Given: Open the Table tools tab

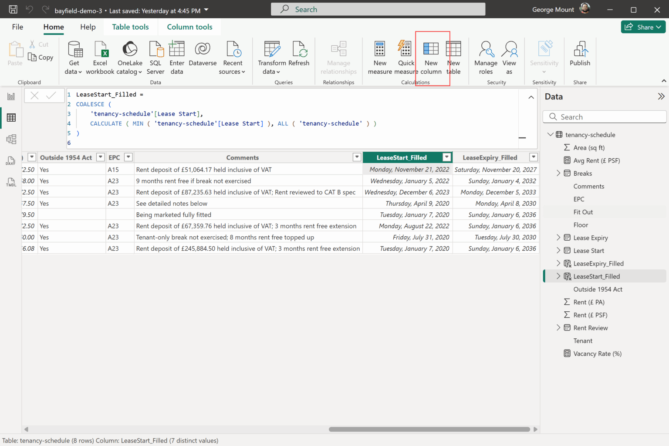Looking at the screenshot, I should (x=130, y=27).
